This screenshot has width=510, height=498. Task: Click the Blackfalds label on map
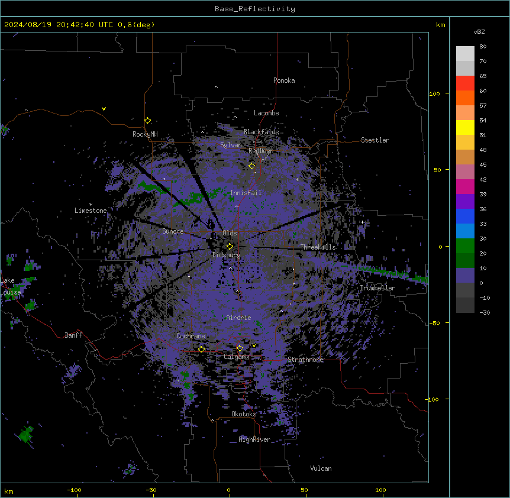tap(261, 132)
